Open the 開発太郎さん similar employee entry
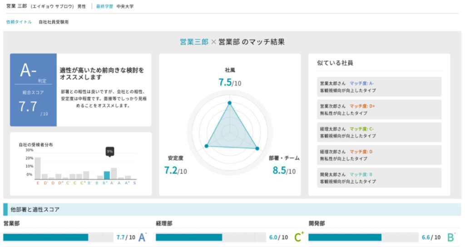The height and width of the screenshot is (247, 465). tap(379, 178)
